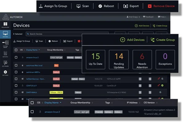This screenshot has height=122, width=183.
Task: Open CENTOS-6.9 device link
Action: (31, 86)
